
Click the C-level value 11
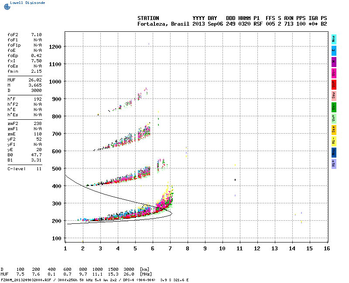(x=39, y=169)
